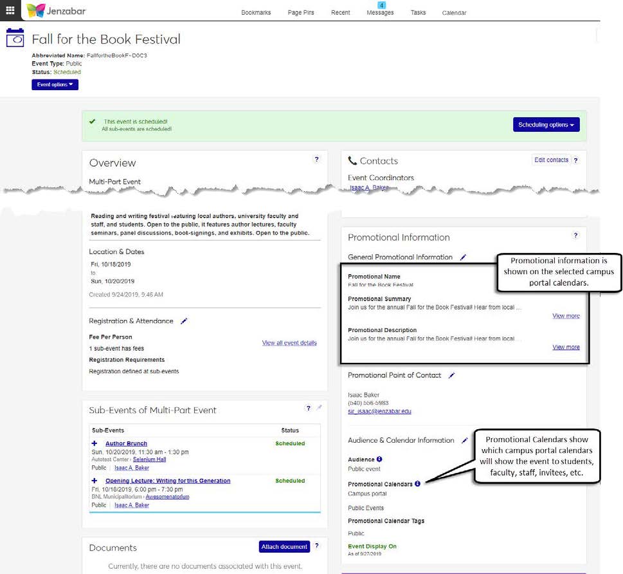
Task: Click Promotional Calendars info icon
Action: pyautogui.click(x=417, y=484)
